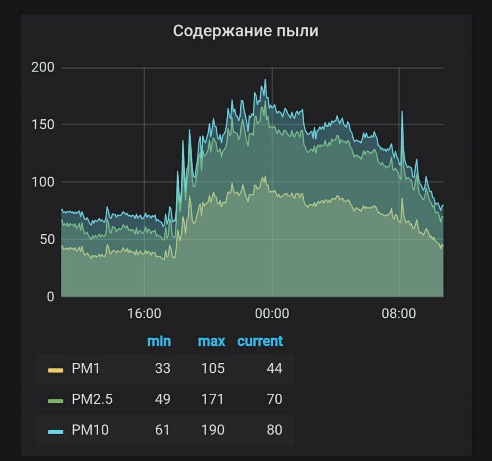Click the PM1 max value 105
Image resolution: width=492 pixels, height=461 pixels.
coord(213,369)
